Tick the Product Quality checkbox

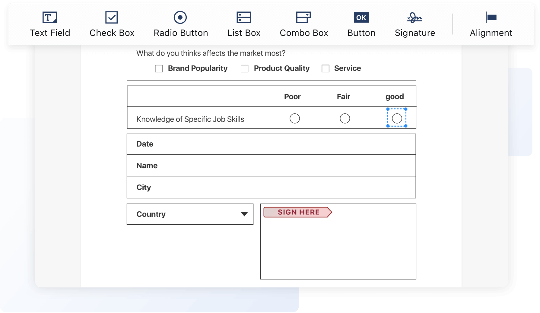coord(245,69)
